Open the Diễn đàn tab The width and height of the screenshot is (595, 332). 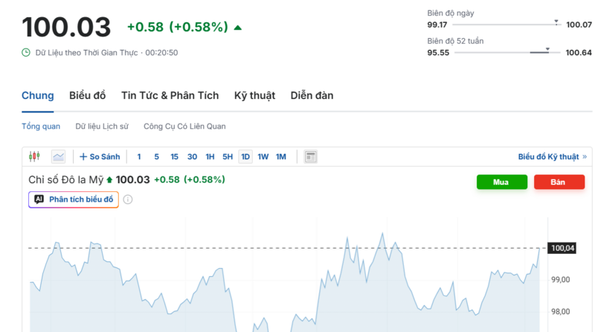click(312, 95)
